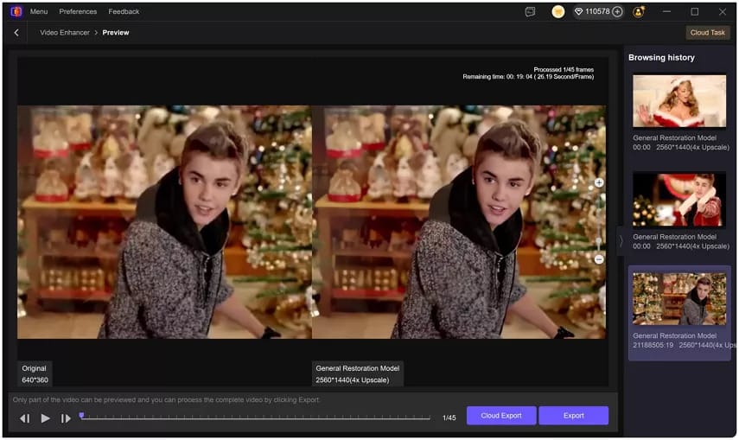This screenshot has height=440, width=739.
Task: Click the Cloud Export button
Action: [501, 416]
